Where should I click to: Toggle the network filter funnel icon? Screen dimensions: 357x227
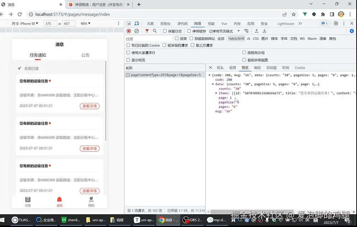click(x=147, y=31)
